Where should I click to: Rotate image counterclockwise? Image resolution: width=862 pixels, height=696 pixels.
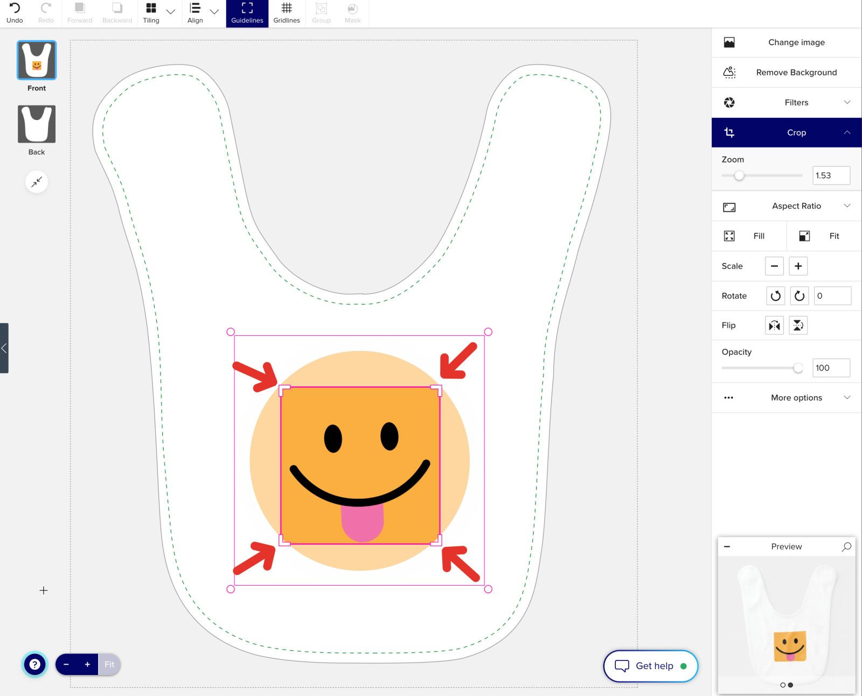point(775,296)
